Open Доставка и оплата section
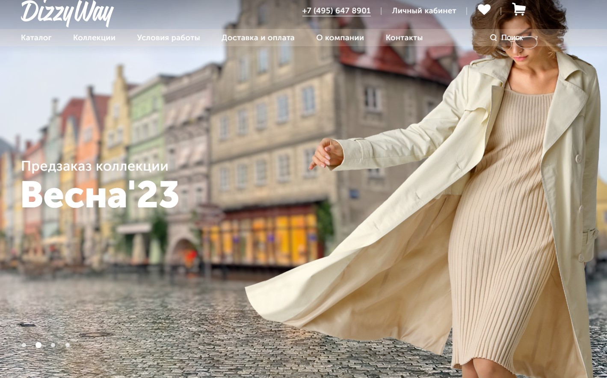Viewport: 607px width, 378px height. pos(258,38)
